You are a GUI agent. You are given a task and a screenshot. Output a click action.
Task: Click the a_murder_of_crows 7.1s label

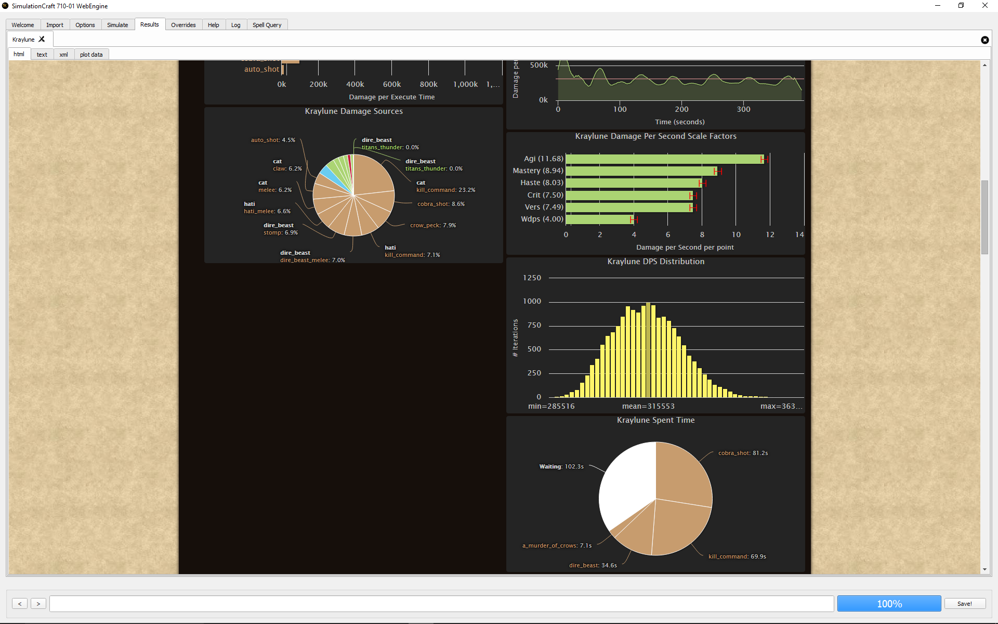pyautogui.click(x=557, y=545)
